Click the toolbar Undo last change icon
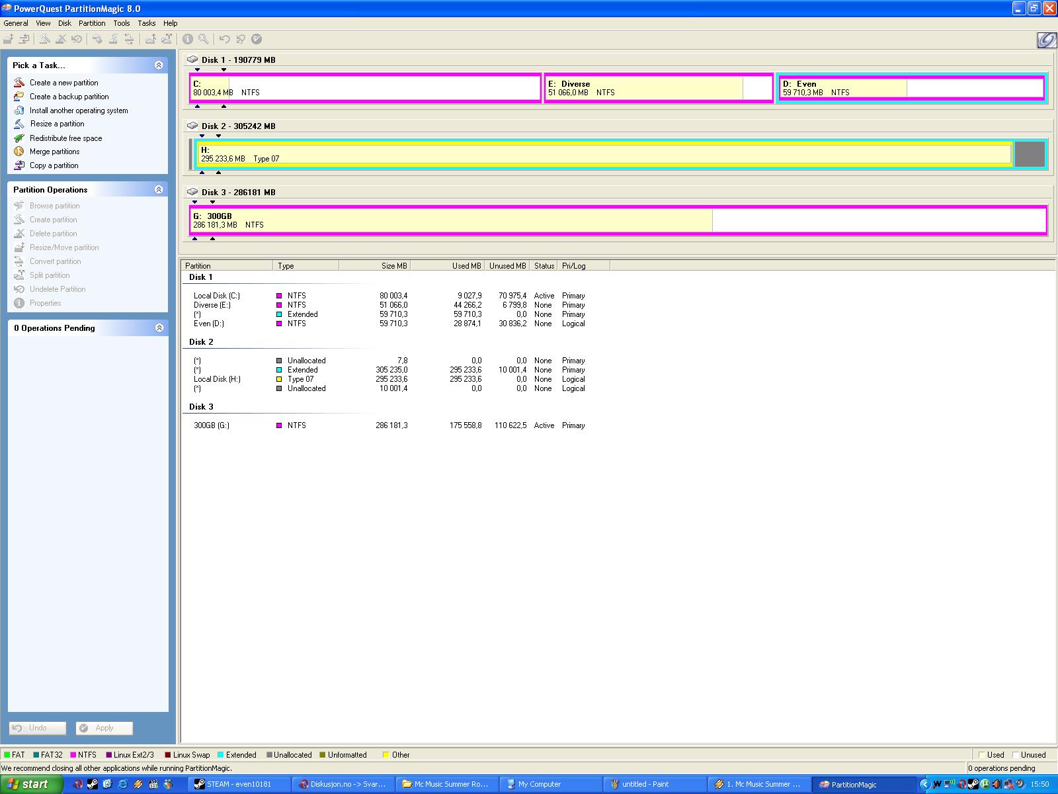Screen dimensions: 1058x794 (x=225, y=39)
